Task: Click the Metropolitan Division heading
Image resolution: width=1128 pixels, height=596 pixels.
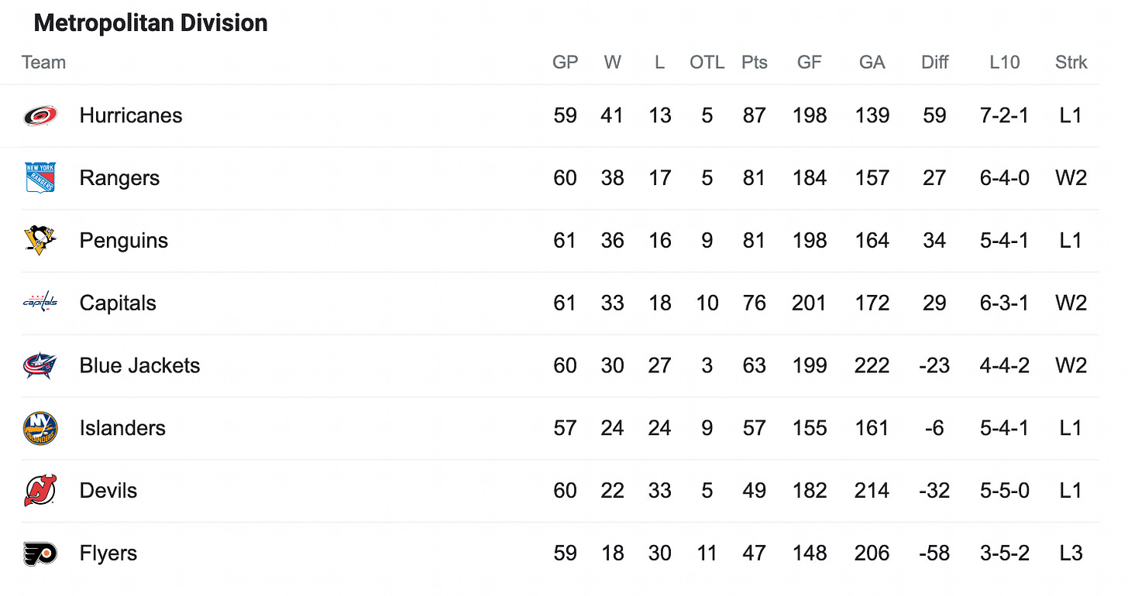Action: (151, 23)
